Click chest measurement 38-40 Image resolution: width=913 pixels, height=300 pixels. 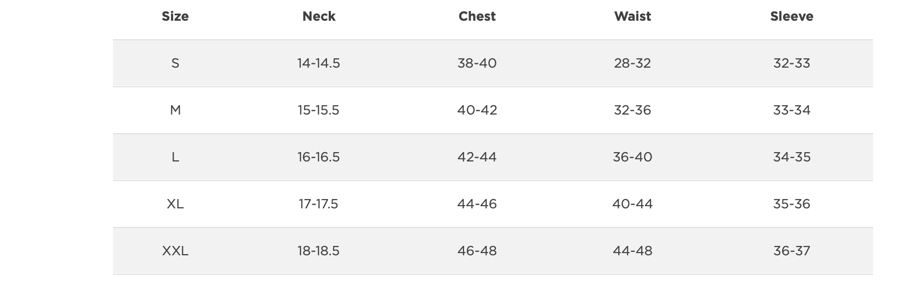click(477, 63)
